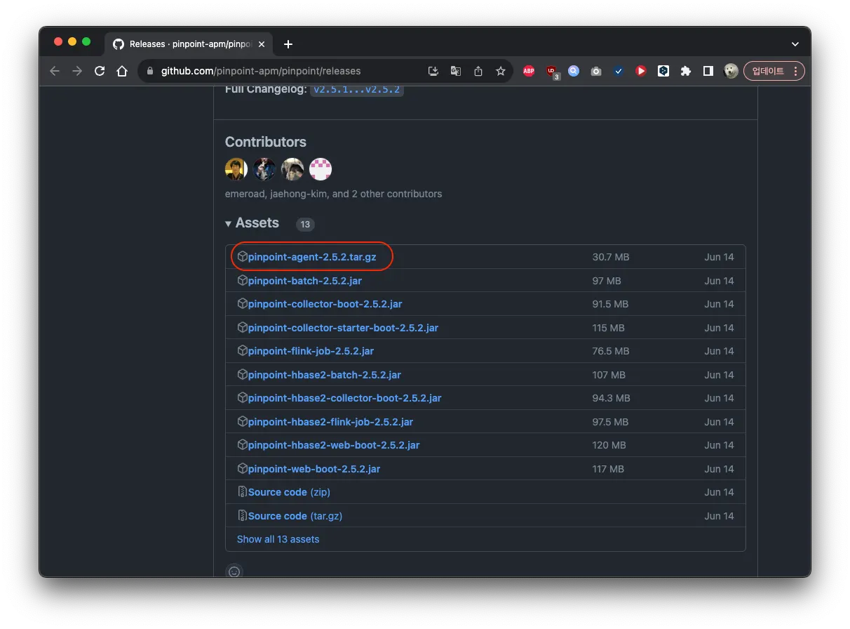
Task: Open the Extensions puzzle piece menu
Action: click(686, 71)
